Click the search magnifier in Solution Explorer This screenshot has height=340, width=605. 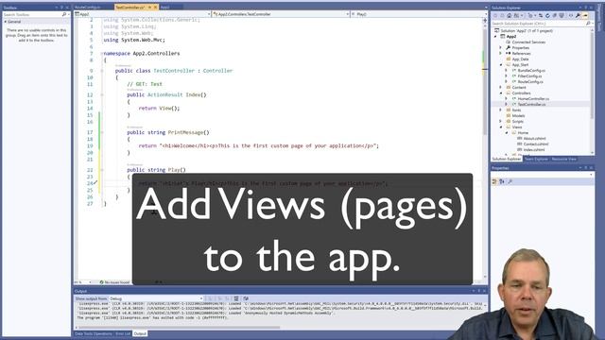[x=588, y=24]
